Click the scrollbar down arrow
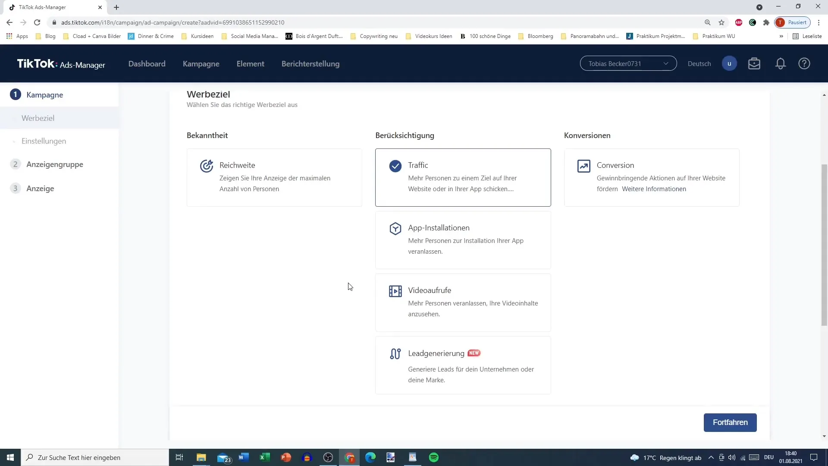Image resolution: width=828 pixels, height=466 pixels. [x=824, y=436]
